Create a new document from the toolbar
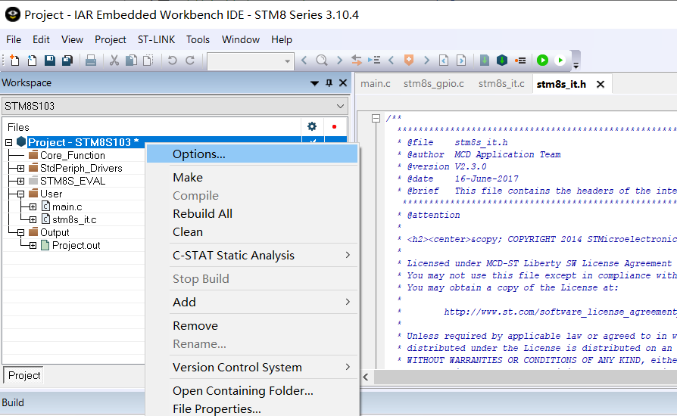This screenshot has height=416, width=677. click(14, 61)
